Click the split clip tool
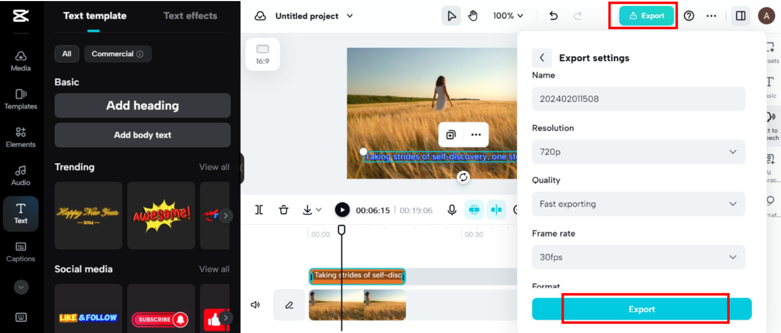Screen dimensions: 781x333 coord(259,210)
